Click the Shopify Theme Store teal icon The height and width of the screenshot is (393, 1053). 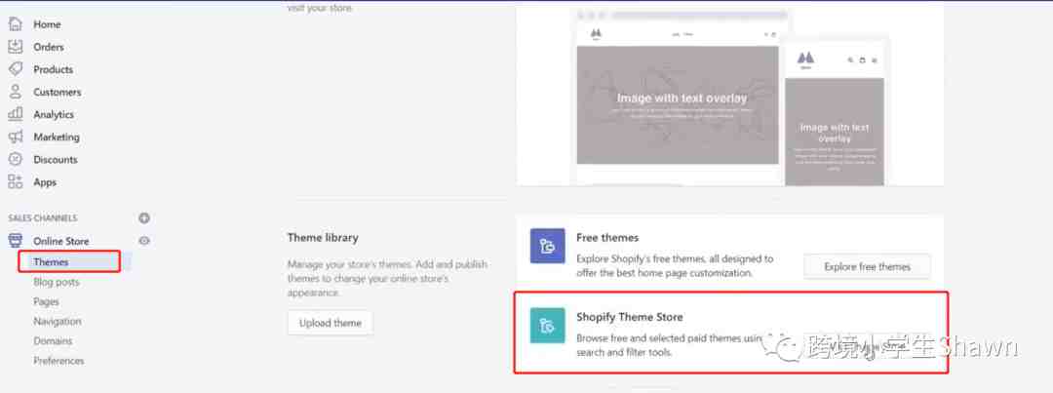pyautogui.click(x=547, y=325)
